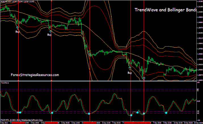
Task: Click the 5 Dec 2012 time axis label
Action: 5,123
